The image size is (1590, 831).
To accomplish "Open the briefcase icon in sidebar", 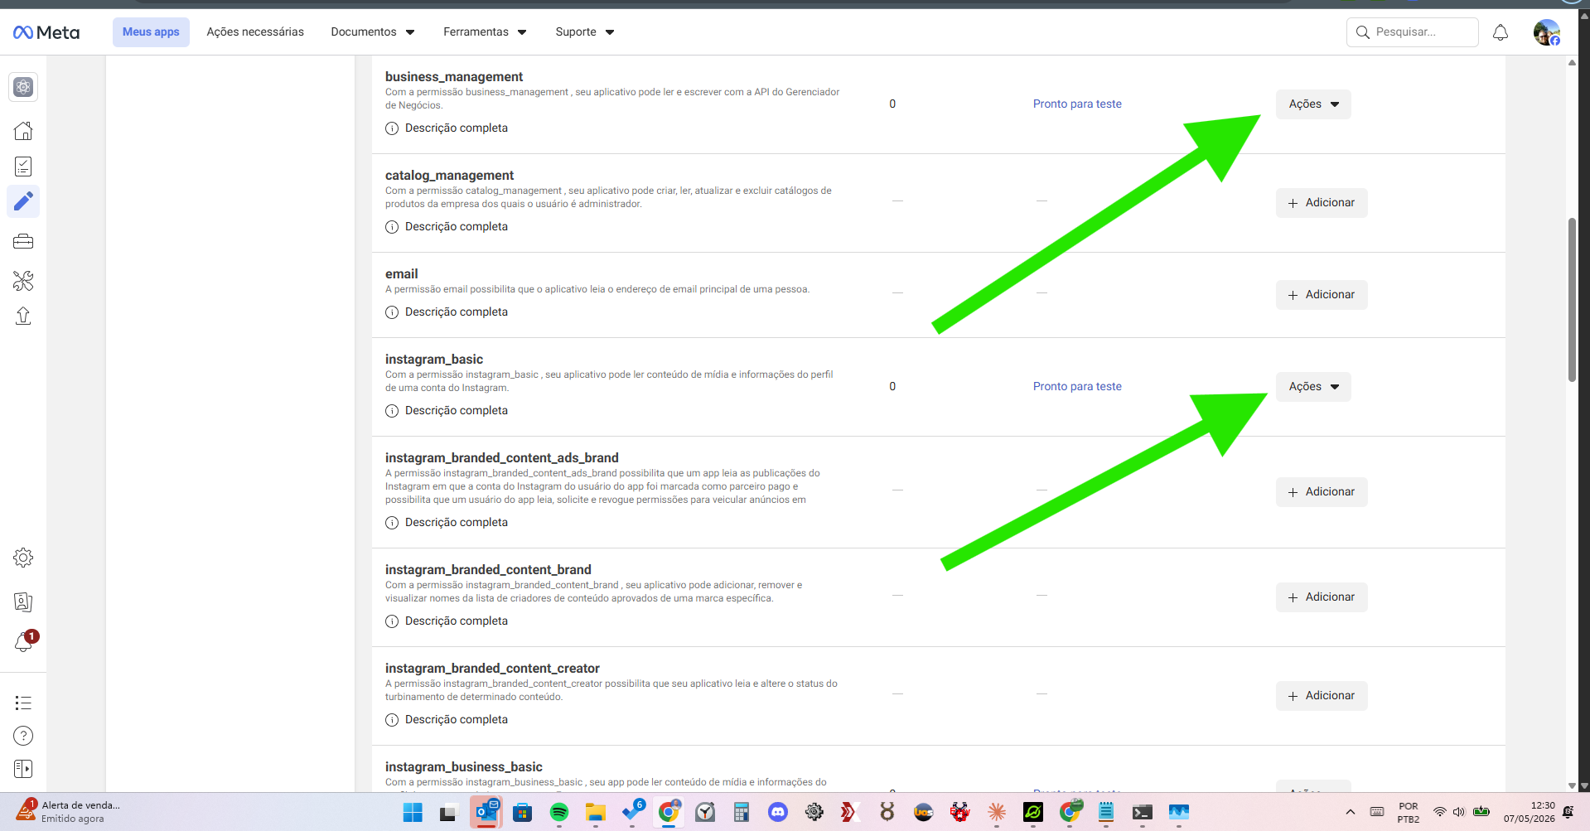I will [x=23, y=241].
